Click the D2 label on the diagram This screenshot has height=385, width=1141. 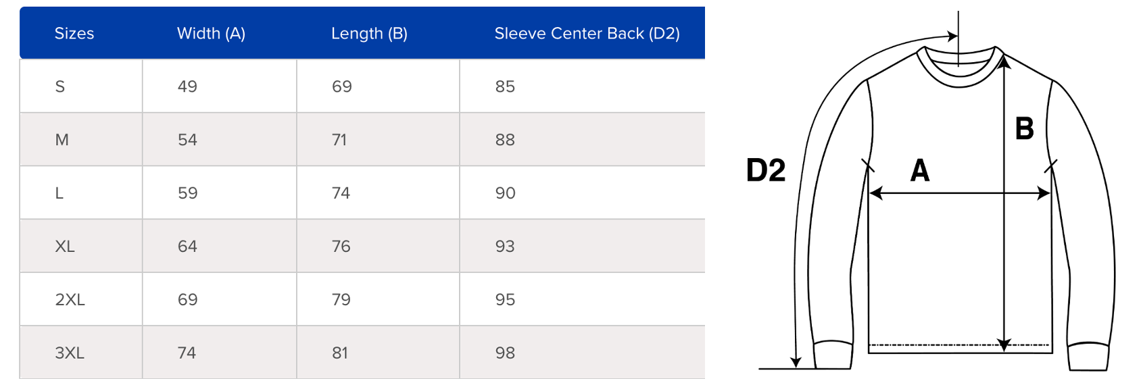(766, 170)
